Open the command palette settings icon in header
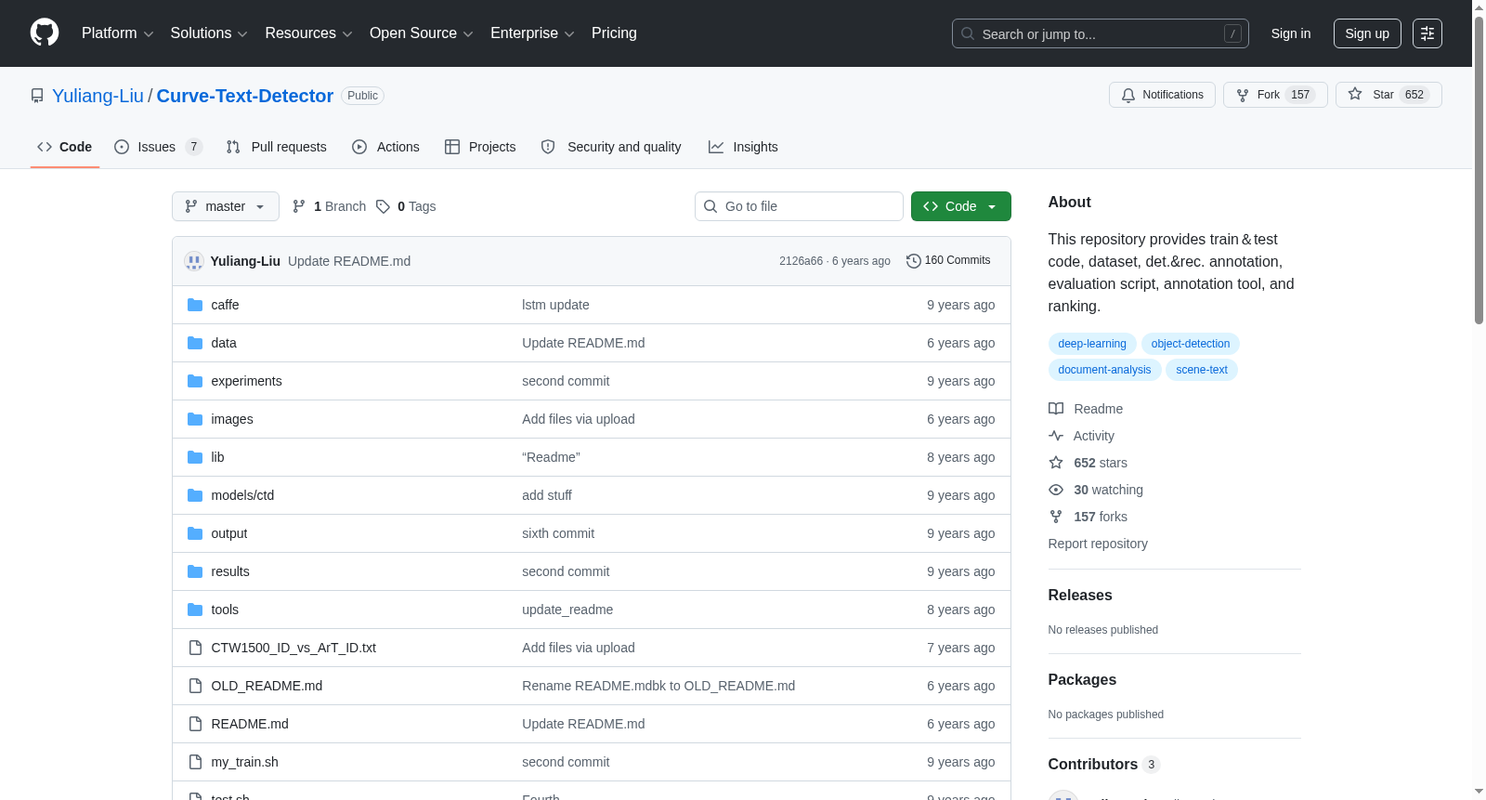The width and height of the screenshot is (1486, 800). (1427, 33)
